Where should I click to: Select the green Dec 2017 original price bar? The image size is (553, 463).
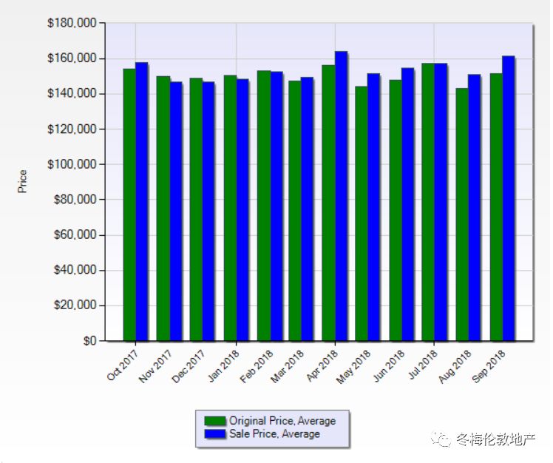196,209
